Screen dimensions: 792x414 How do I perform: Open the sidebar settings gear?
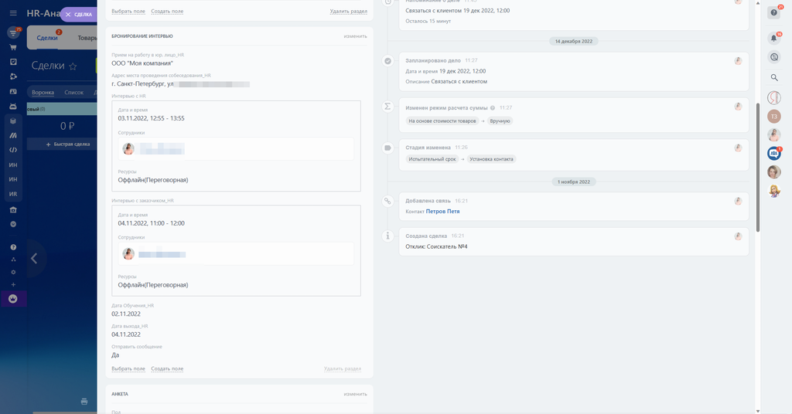pos(13,272)
